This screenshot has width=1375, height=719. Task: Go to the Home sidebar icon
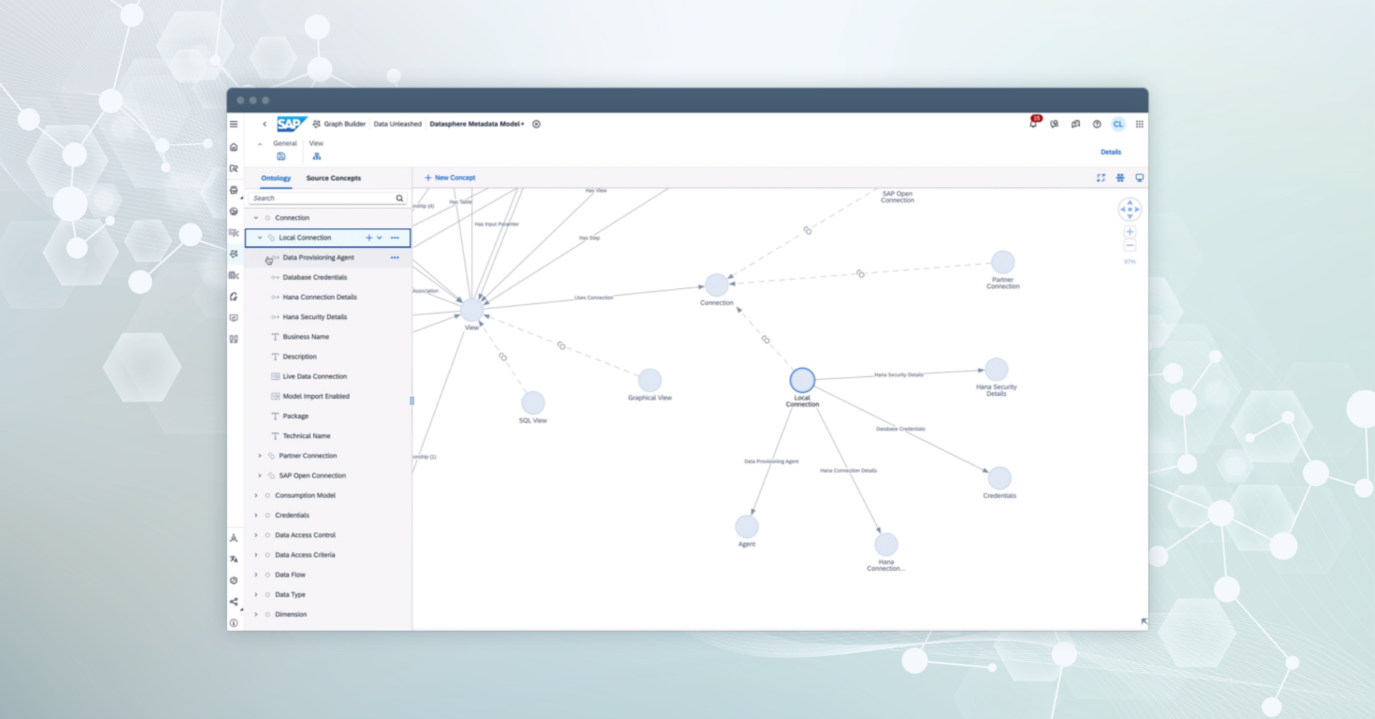click(233, 147)
